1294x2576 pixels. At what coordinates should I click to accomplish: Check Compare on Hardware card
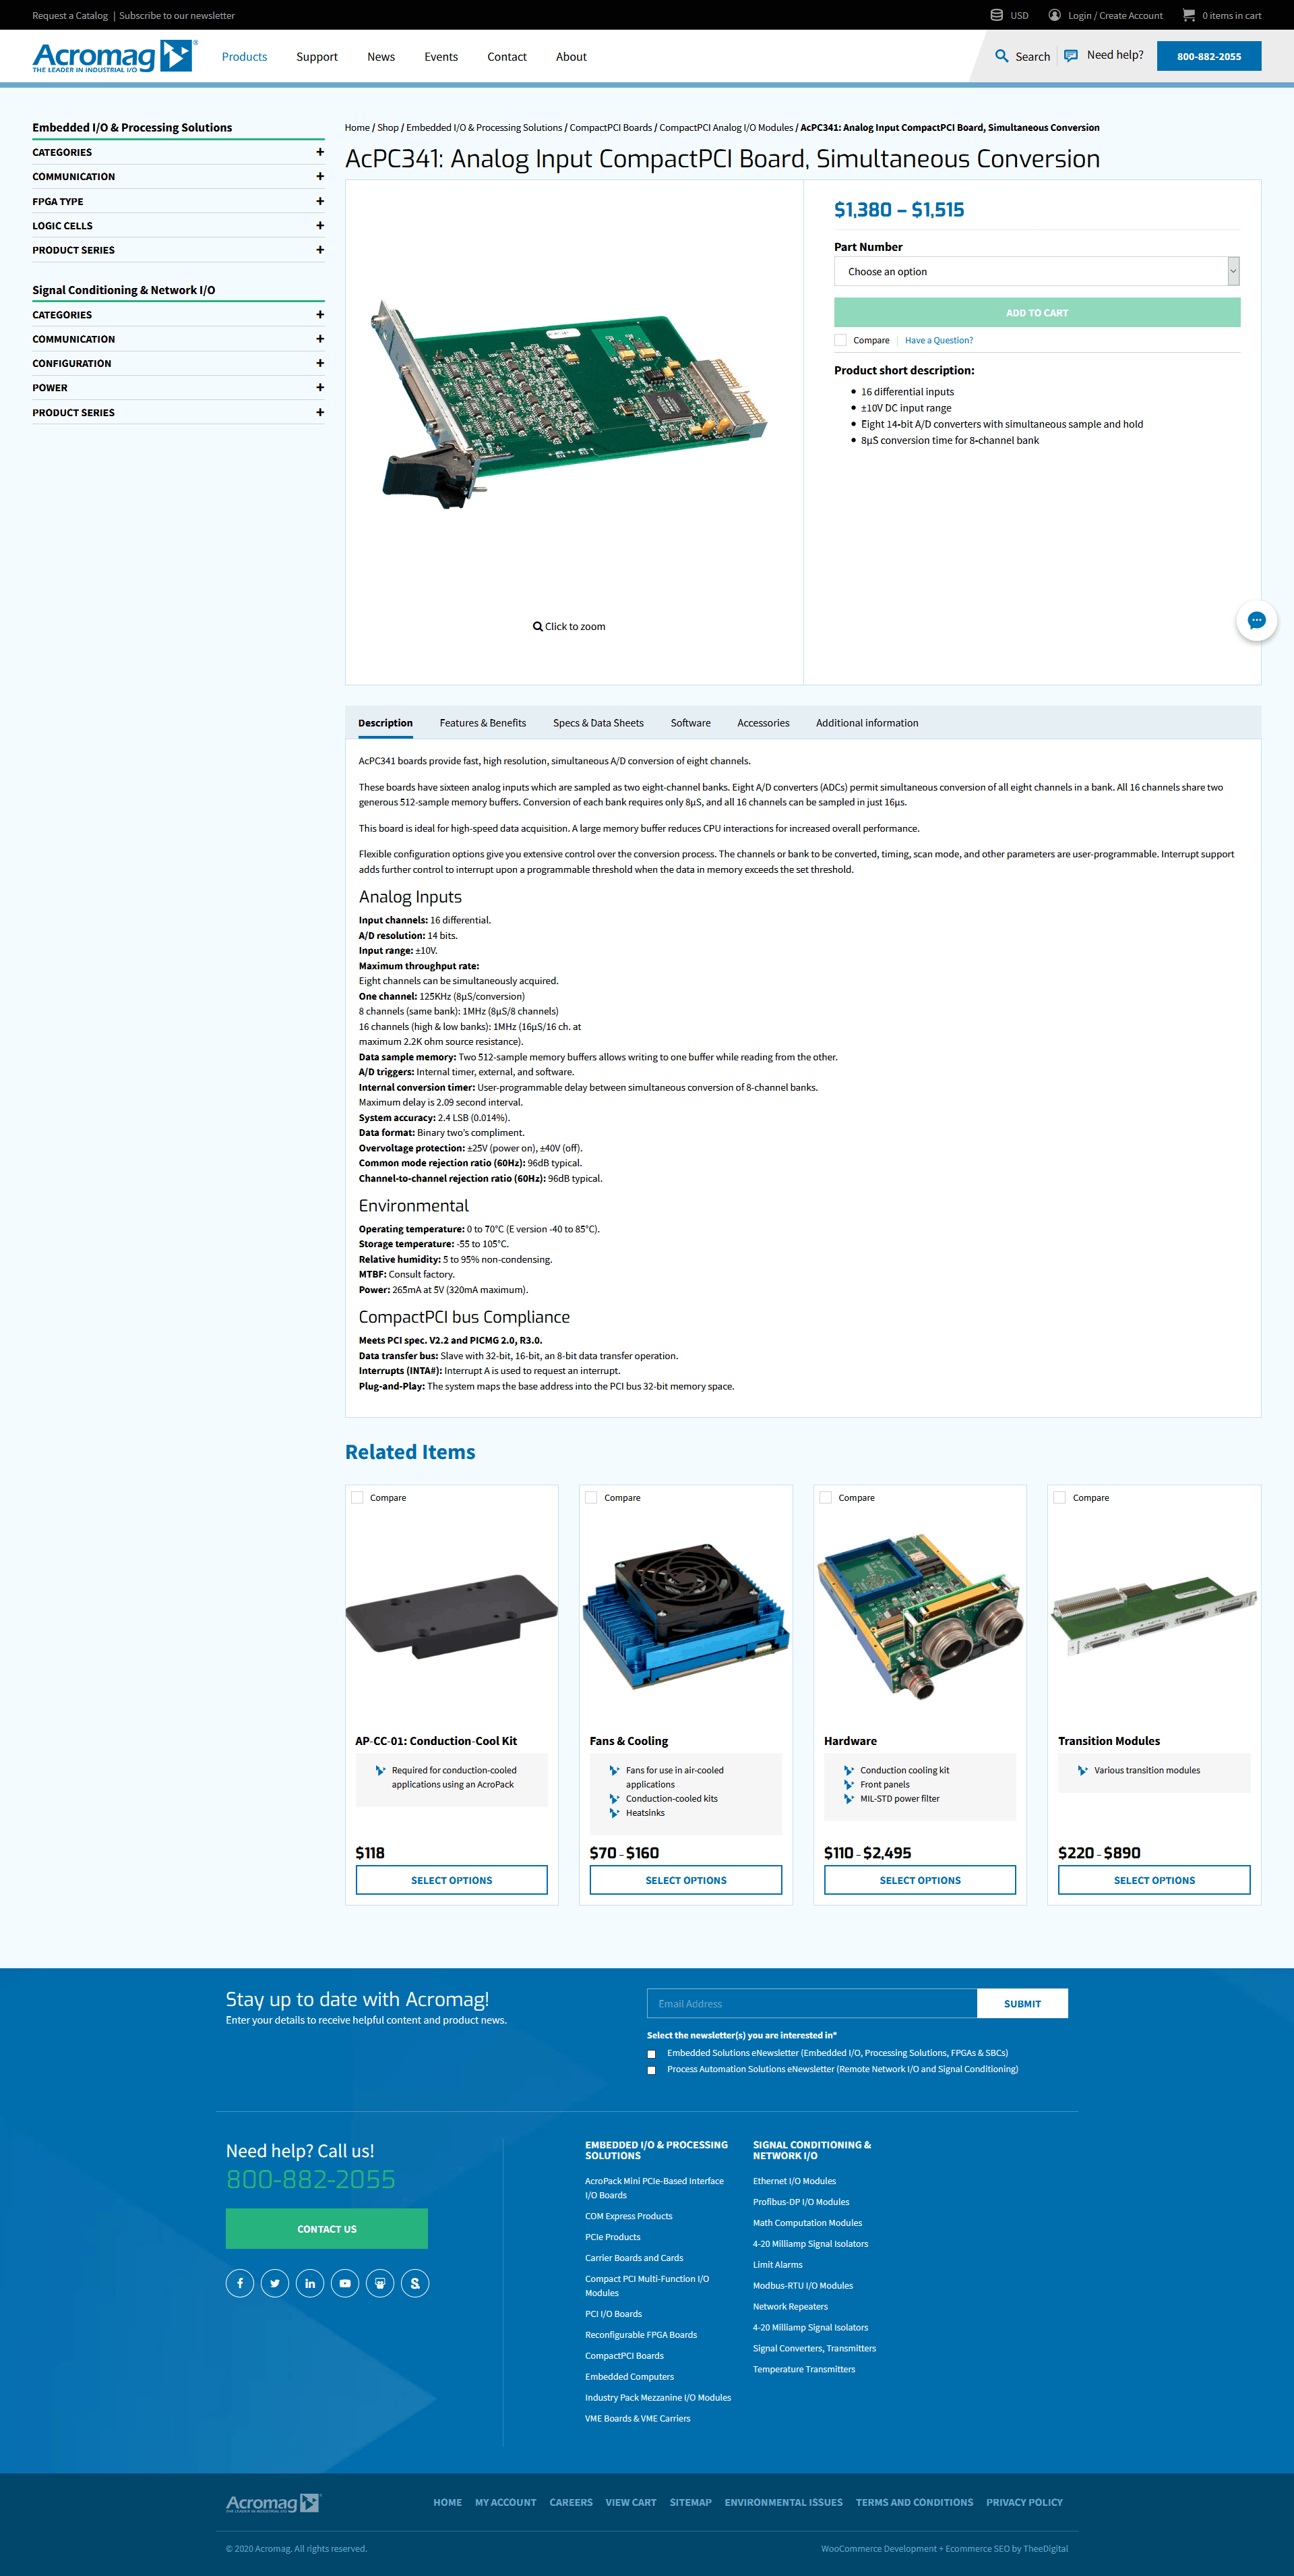[x=826, y=1498]
